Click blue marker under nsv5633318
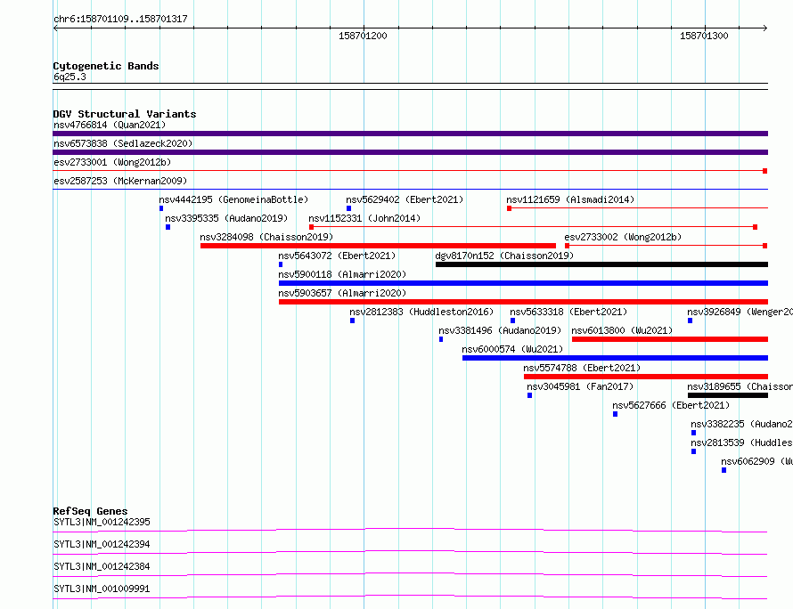This screenshot has width=793, height=609. [513, 321]
